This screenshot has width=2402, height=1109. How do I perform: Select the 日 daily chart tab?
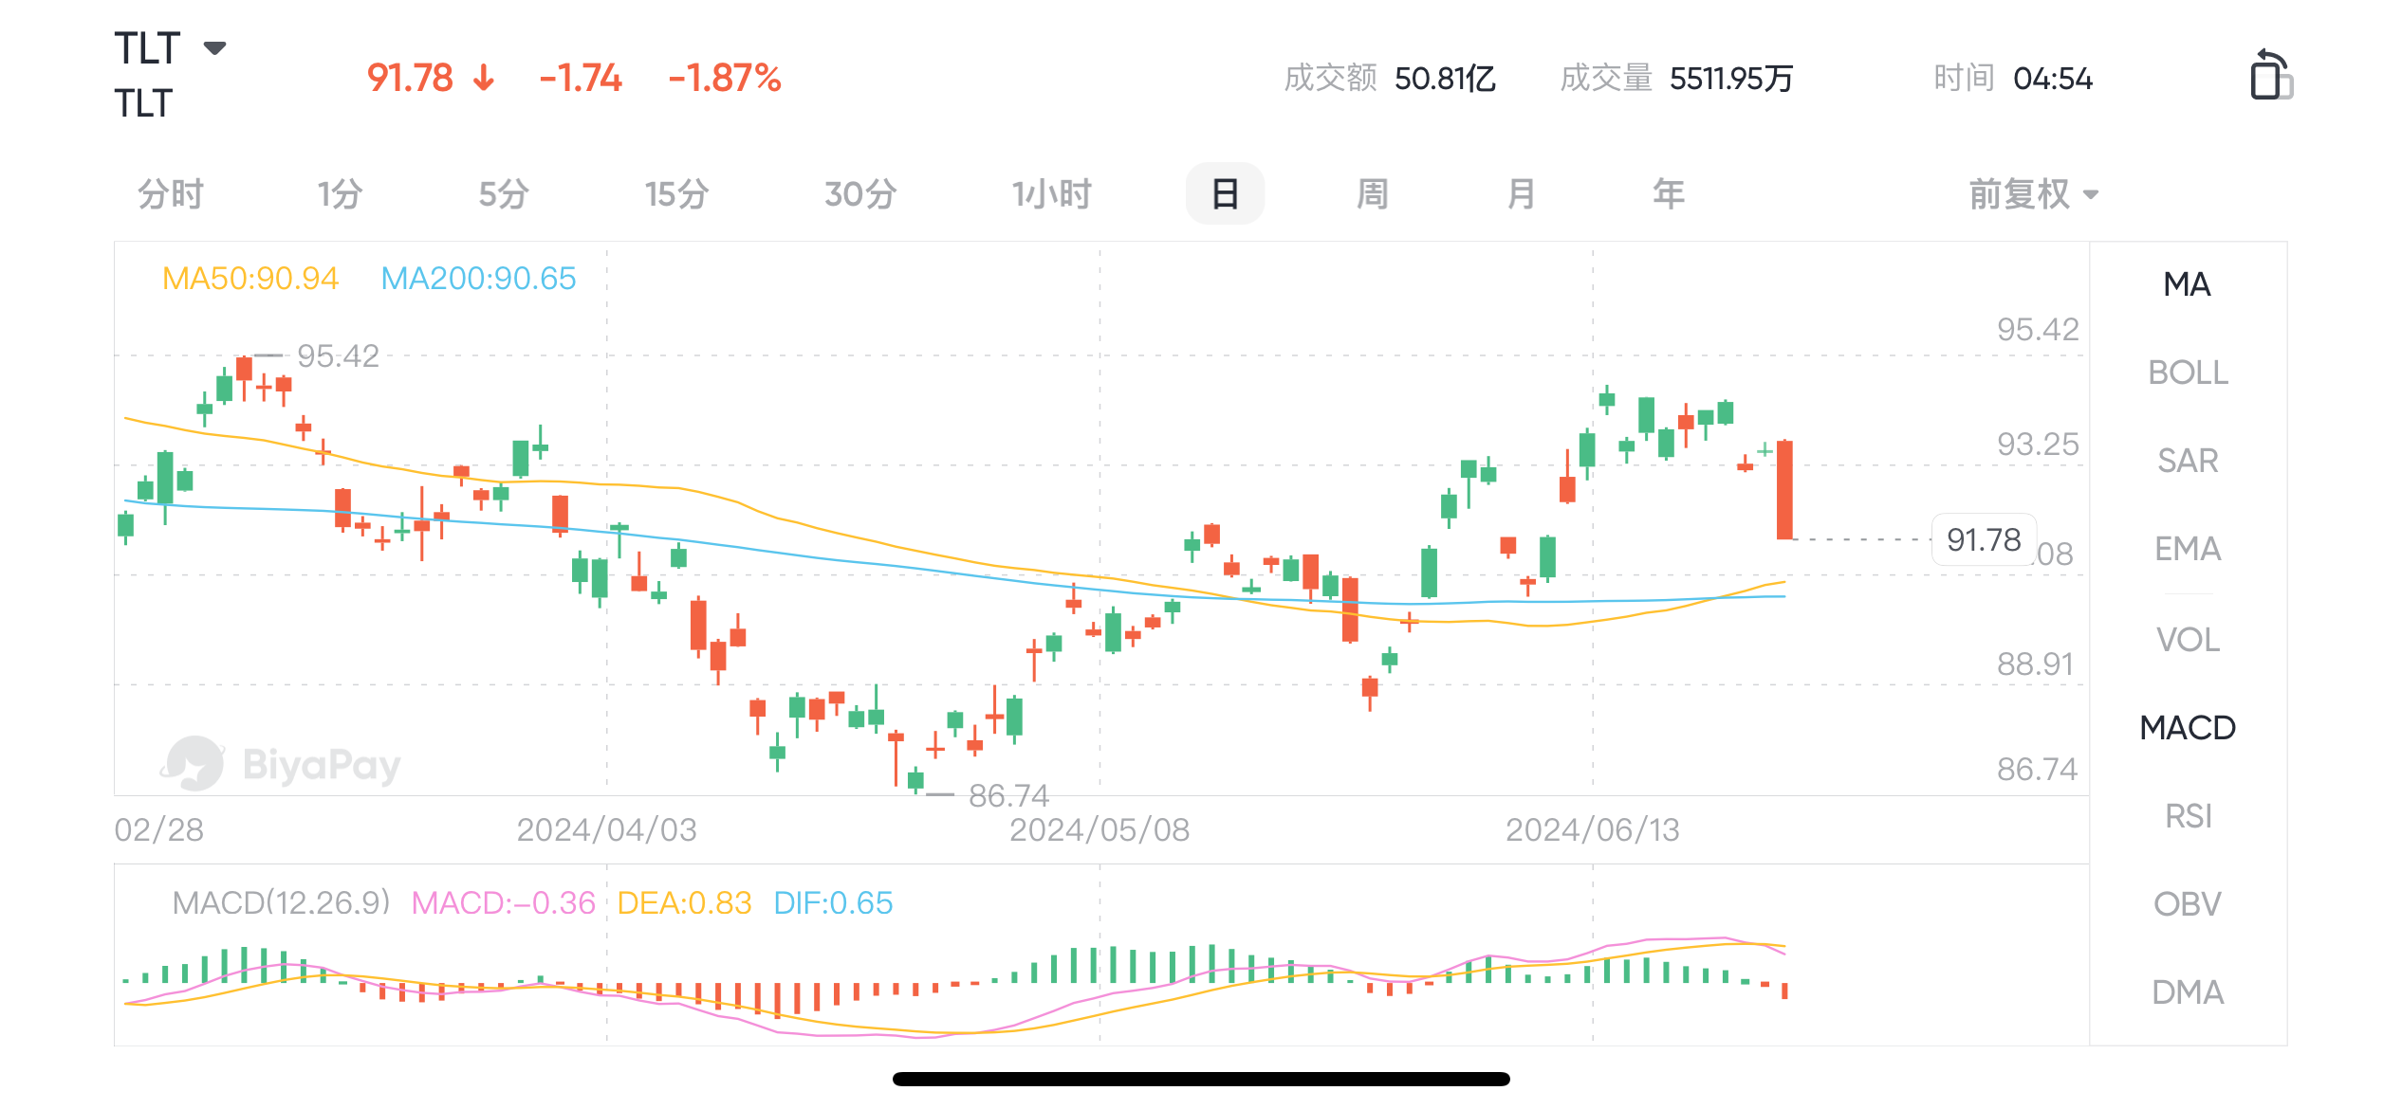point(1225,194)
